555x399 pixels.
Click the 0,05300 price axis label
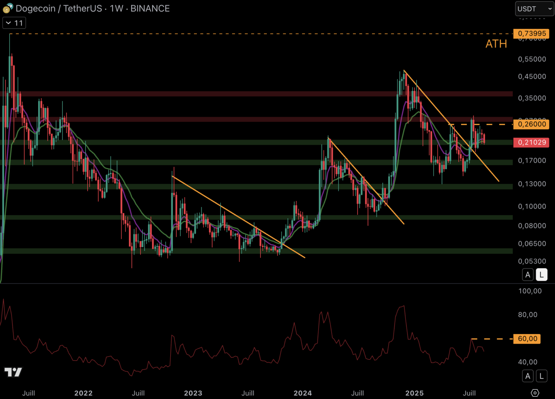point(532,262)
